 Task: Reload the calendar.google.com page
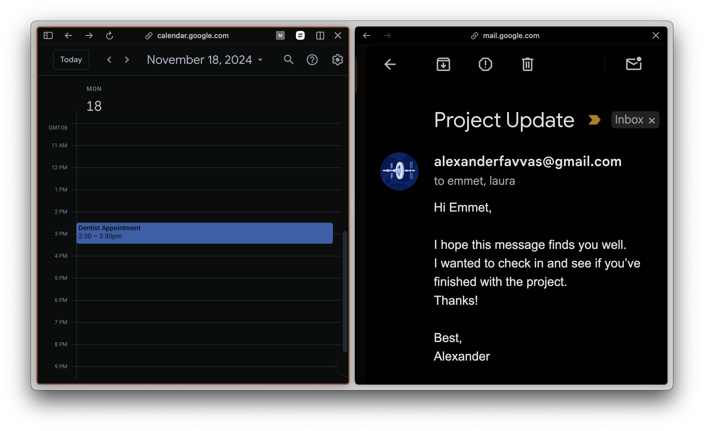coord(109,35)
